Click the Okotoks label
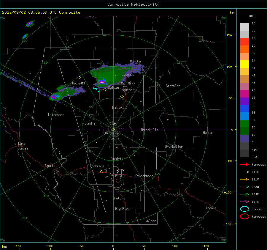This screenshot has height=250, width=267. click(x=119, y=198)
